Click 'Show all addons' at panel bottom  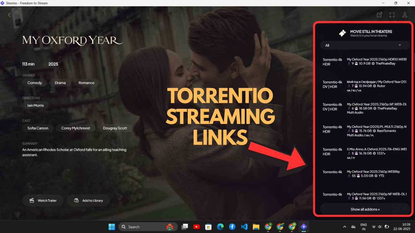(365, 209)
